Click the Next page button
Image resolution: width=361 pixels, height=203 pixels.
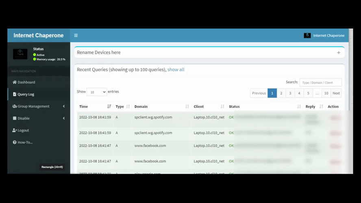click(336, 93)
